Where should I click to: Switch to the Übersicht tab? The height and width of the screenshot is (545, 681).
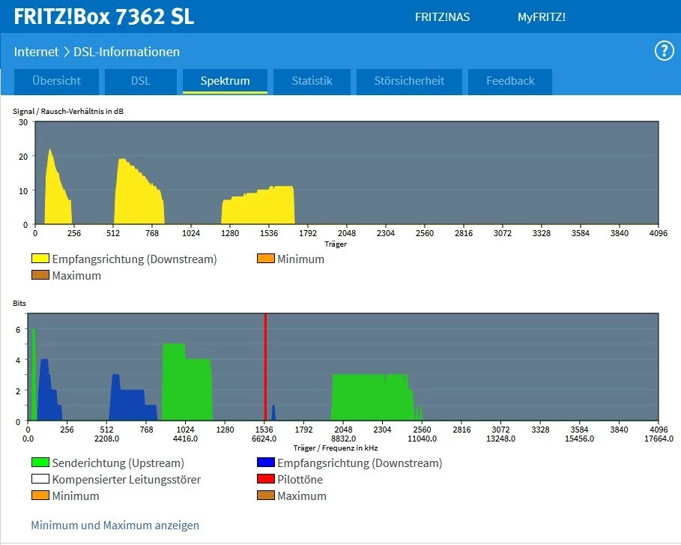tap(56, 81)
